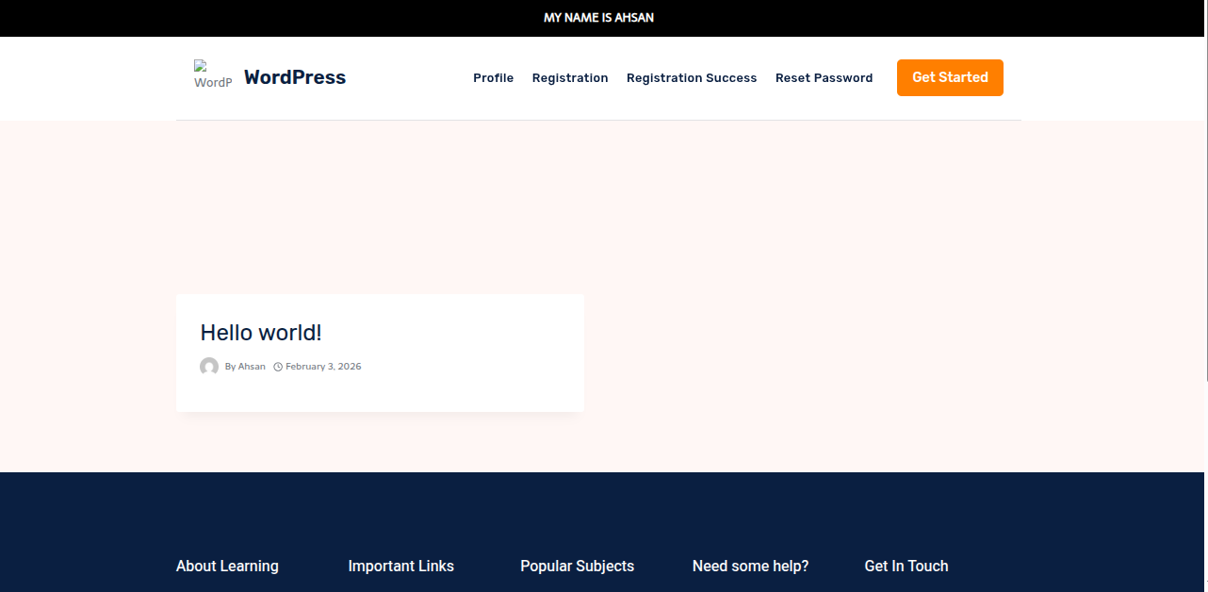Click the Hello world! post card
Image resolution: width=1208 pixels, height=592 pixels.
point(380,353)
